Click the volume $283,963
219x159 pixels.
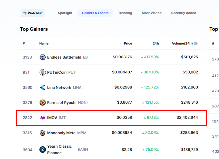click(x=189, y=133)
